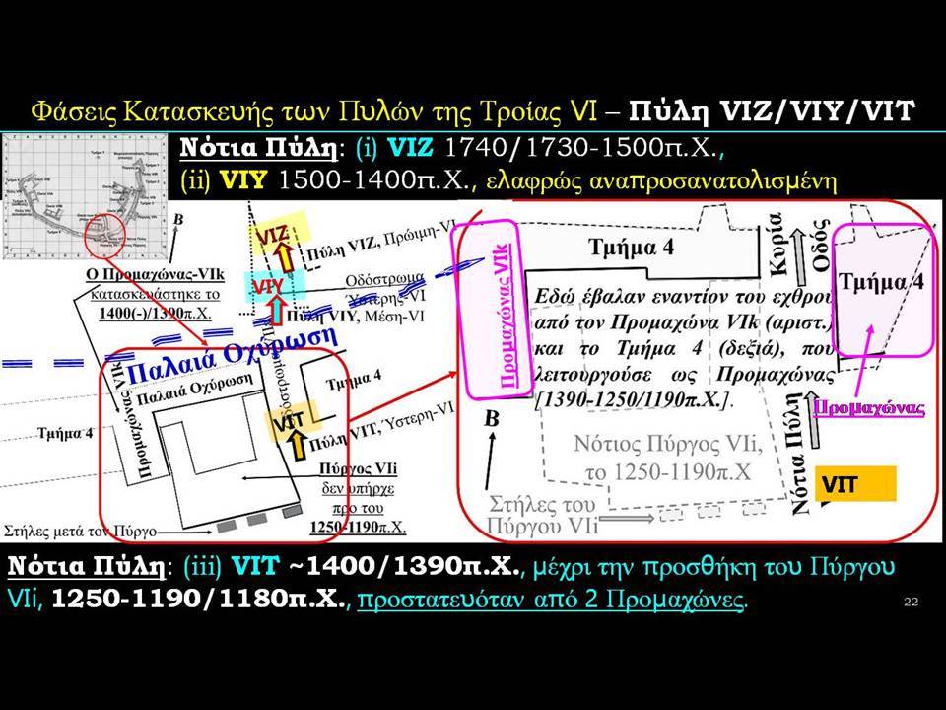Select the vertical Κυρία Οδός road label
This screenshot has width=946, height=710.
point(797,244)
